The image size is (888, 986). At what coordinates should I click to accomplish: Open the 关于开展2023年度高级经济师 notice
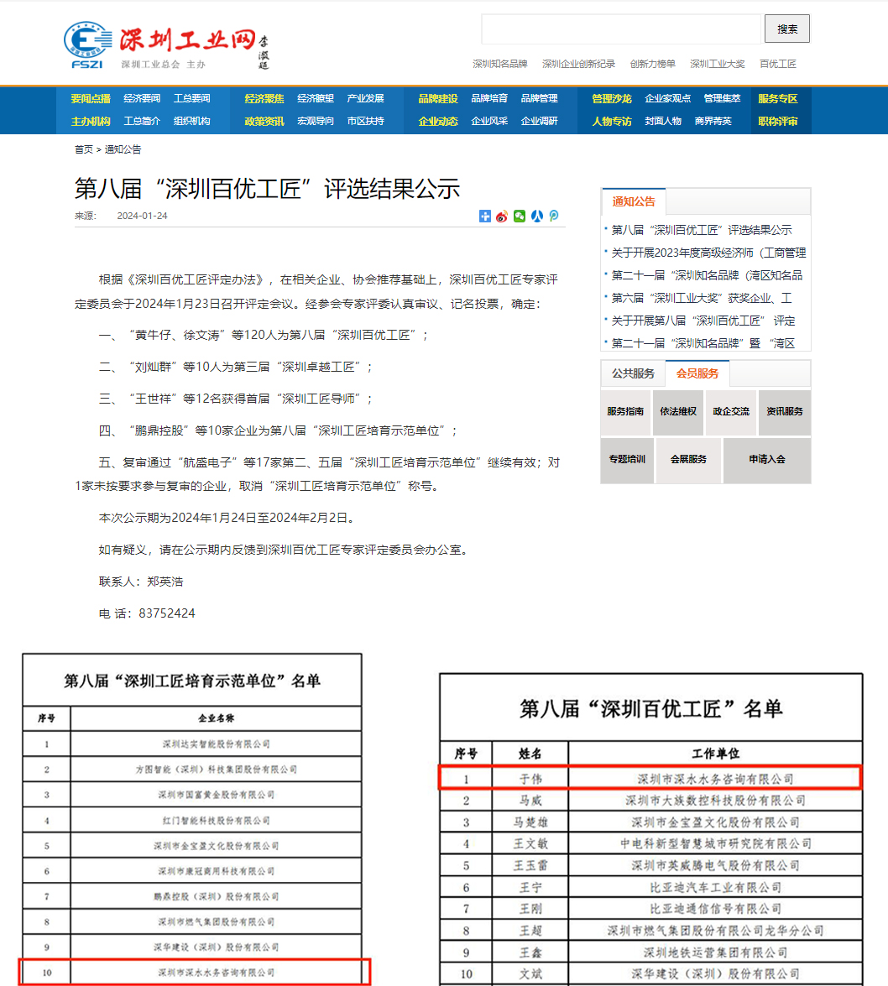point(708,253)
